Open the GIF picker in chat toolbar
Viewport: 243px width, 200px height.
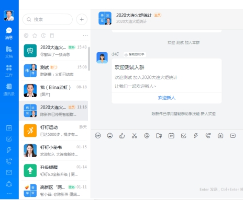click(x=98, y=136)
